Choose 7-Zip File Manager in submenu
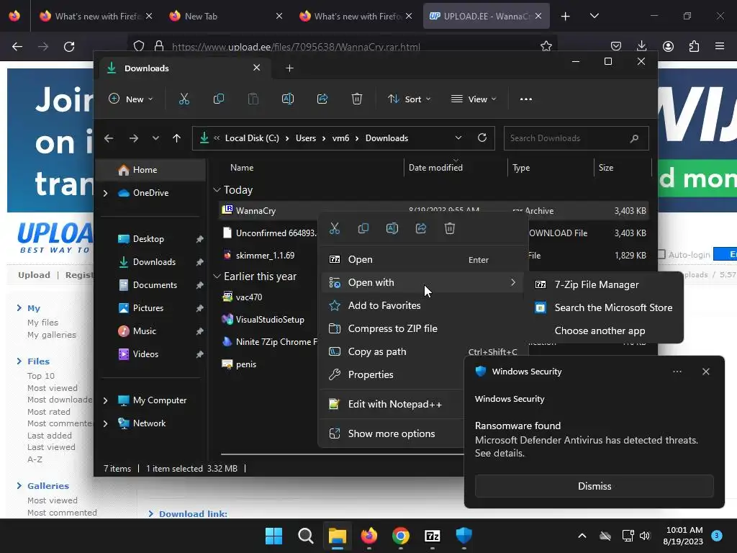Image resolution: width=737 pixels, height=553 pixels. click(606, 285)
